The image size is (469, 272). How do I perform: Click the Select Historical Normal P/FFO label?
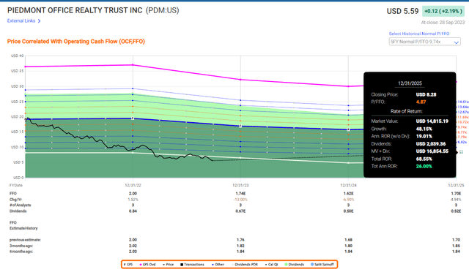(419, 34)
